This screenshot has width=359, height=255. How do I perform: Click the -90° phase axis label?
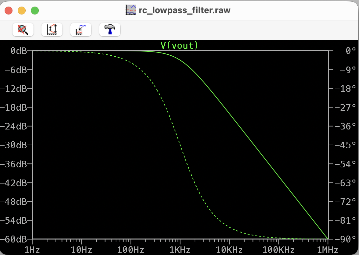pos(345,240)
